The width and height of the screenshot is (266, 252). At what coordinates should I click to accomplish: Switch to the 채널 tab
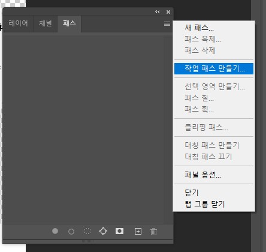pos(46,23)
